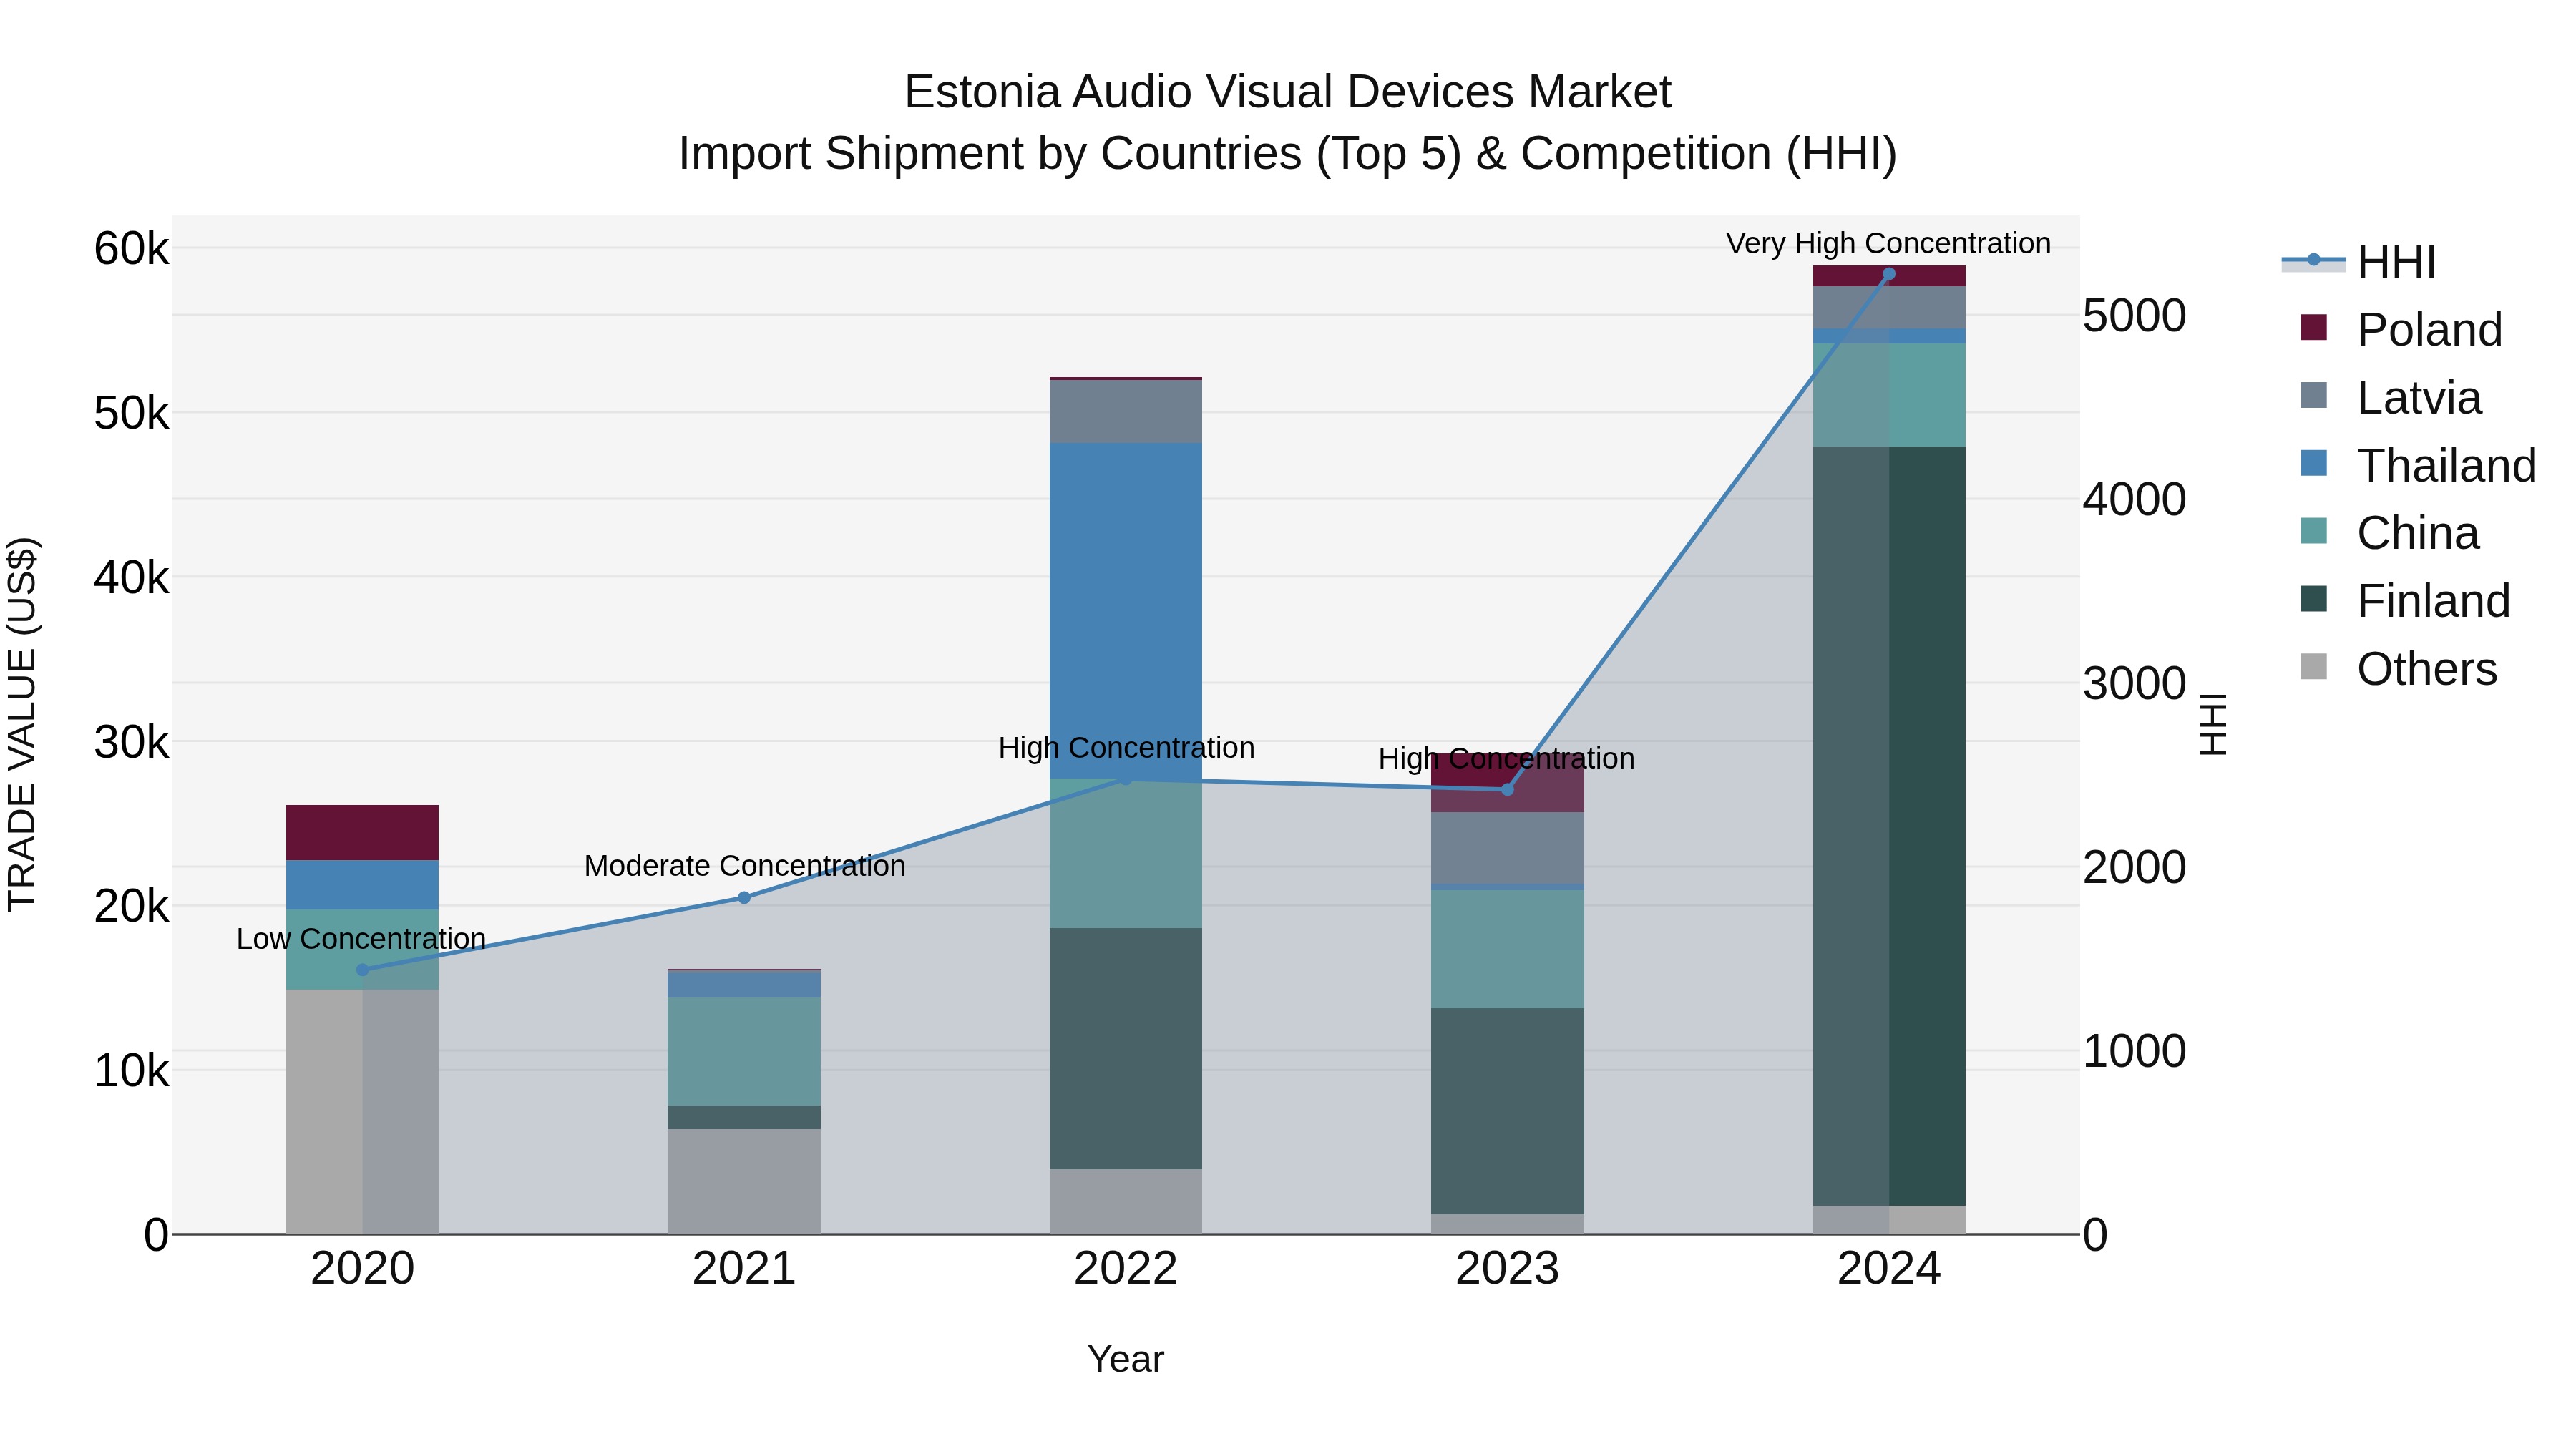Click the 2023 x-axis label
Screen dimensions: 2576x1449
point(1508,1268)
